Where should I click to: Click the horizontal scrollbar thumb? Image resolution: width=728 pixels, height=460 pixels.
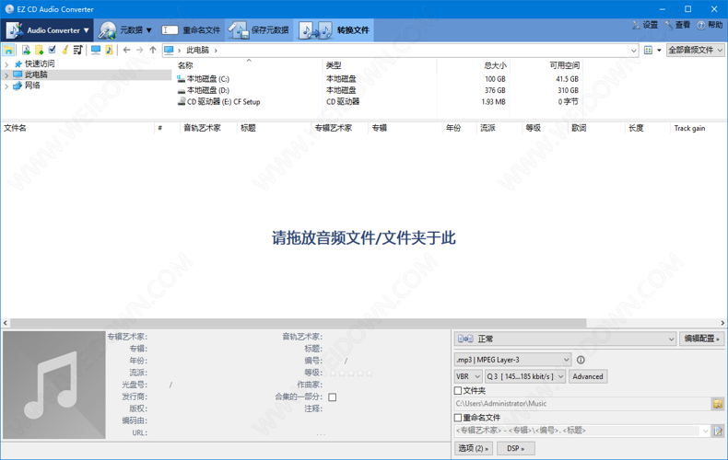pyautogui.click(x=298, y=323)
